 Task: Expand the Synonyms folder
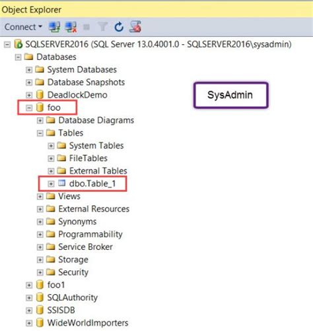click(x=40, y=222)
